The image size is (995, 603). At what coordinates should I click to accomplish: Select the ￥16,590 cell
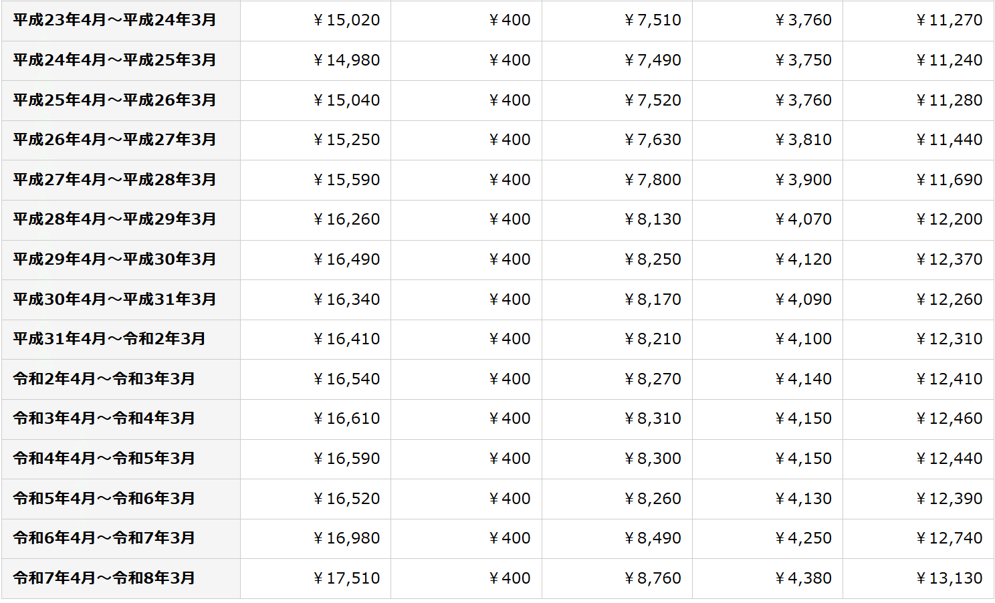coord(316,459)
